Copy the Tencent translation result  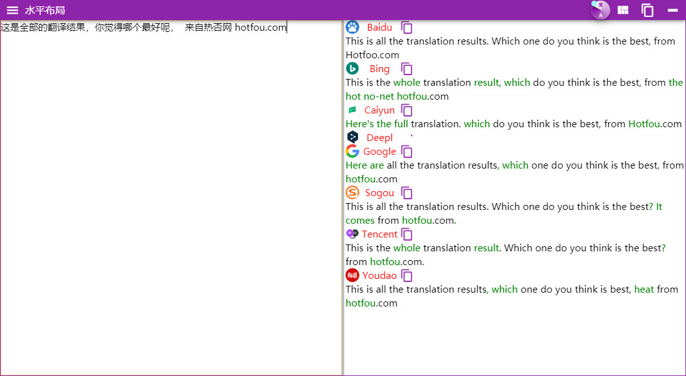[407, 234]
